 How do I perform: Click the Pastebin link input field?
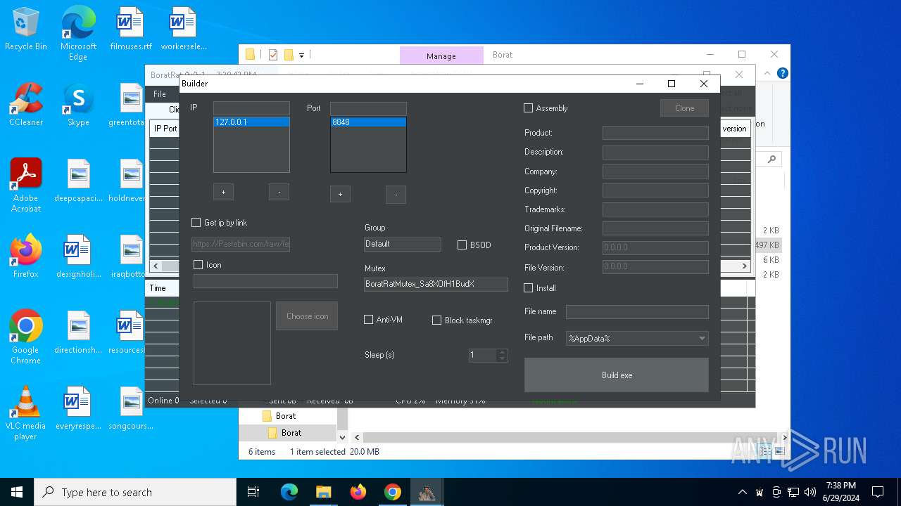[x=241, y=245]
